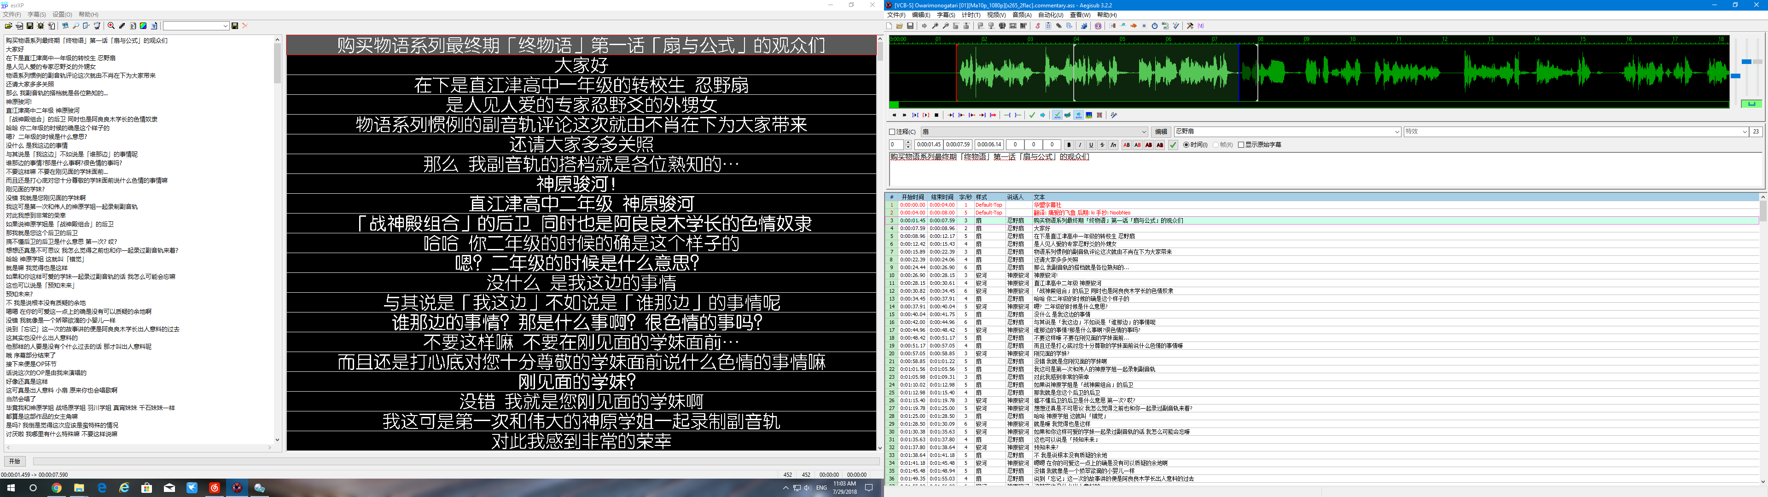
Task: Toggle underline U formatting button
Action: pyautogui.click(x=1091, y=145)
